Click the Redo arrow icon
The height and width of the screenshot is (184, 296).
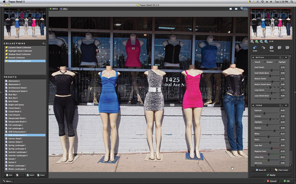(263, 48)
